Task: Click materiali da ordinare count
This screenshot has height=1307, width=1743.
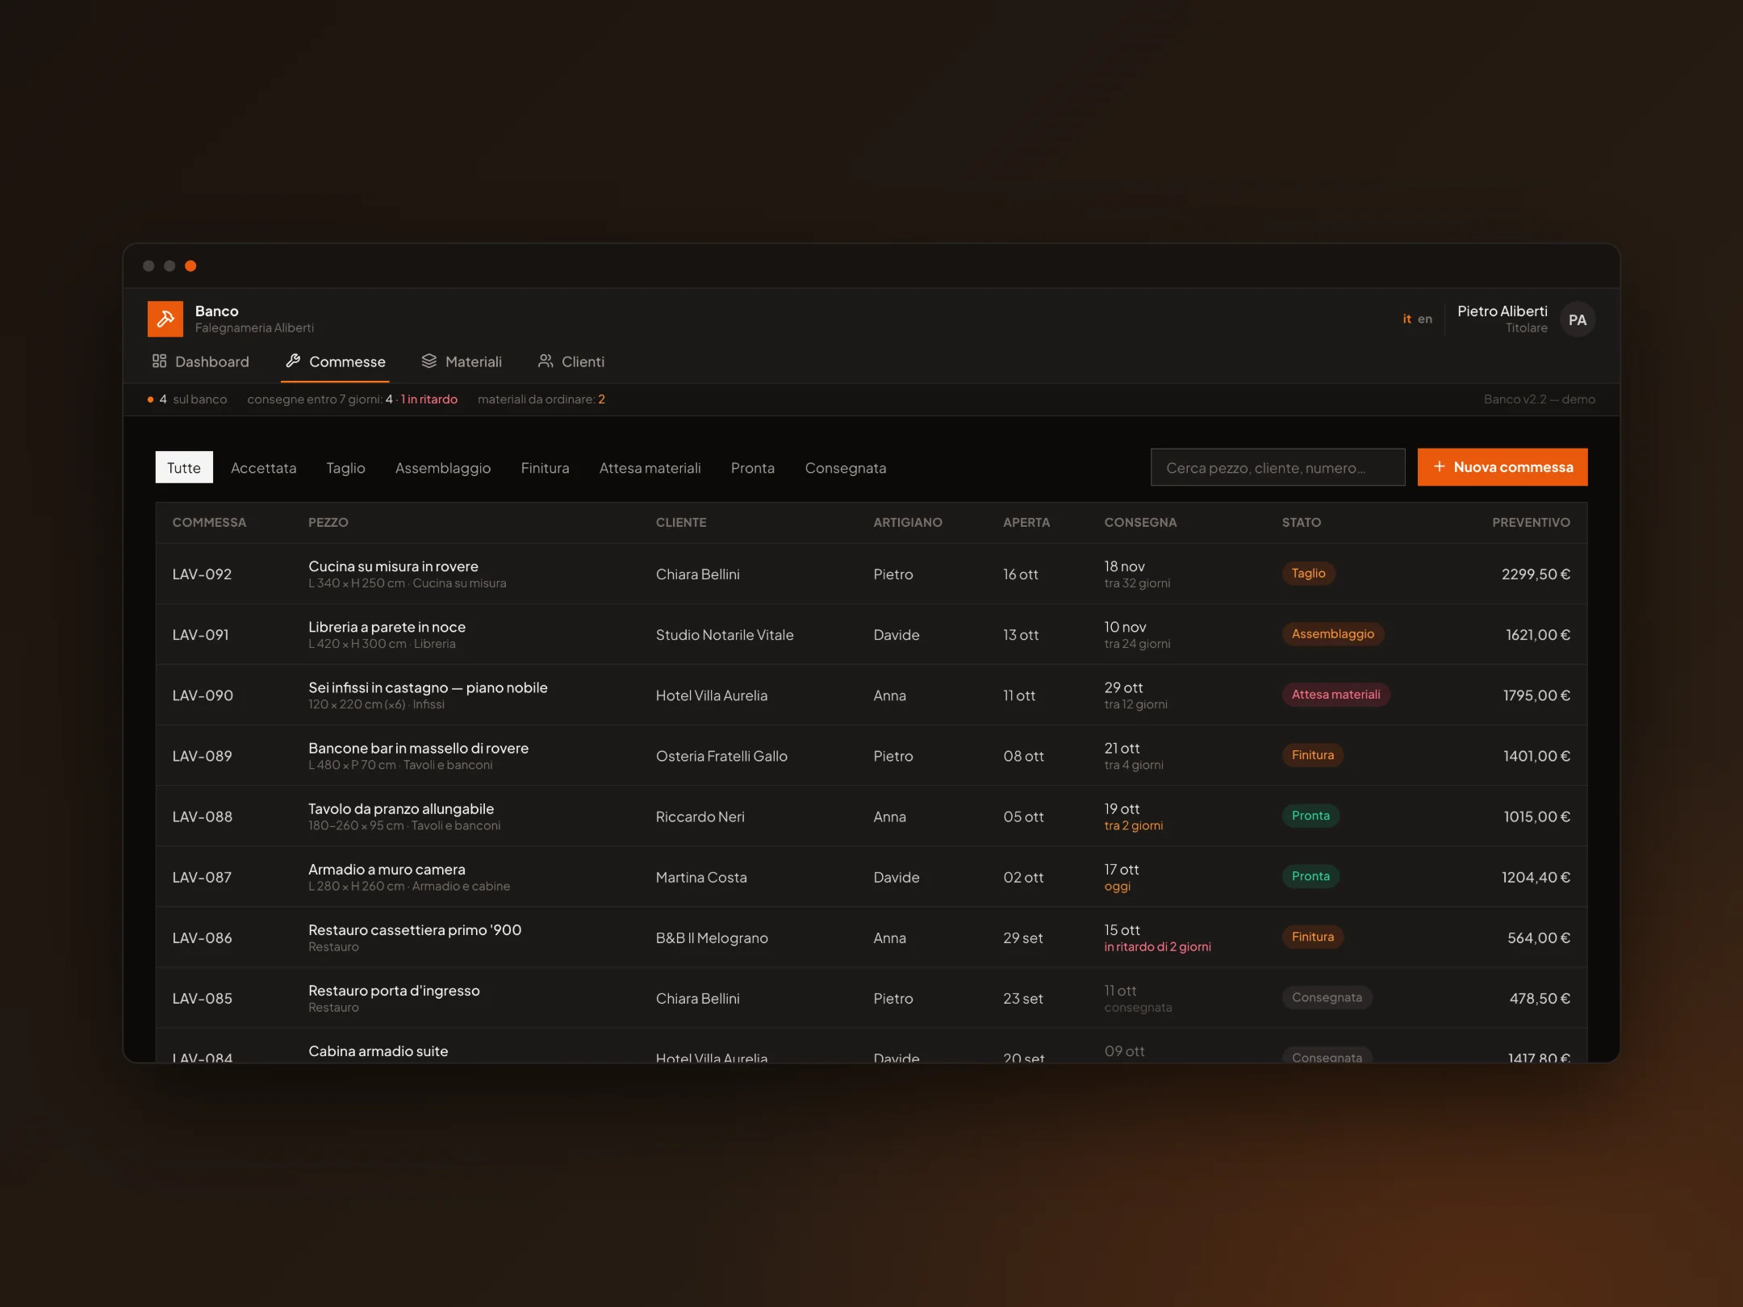Action: pos(601,399)
